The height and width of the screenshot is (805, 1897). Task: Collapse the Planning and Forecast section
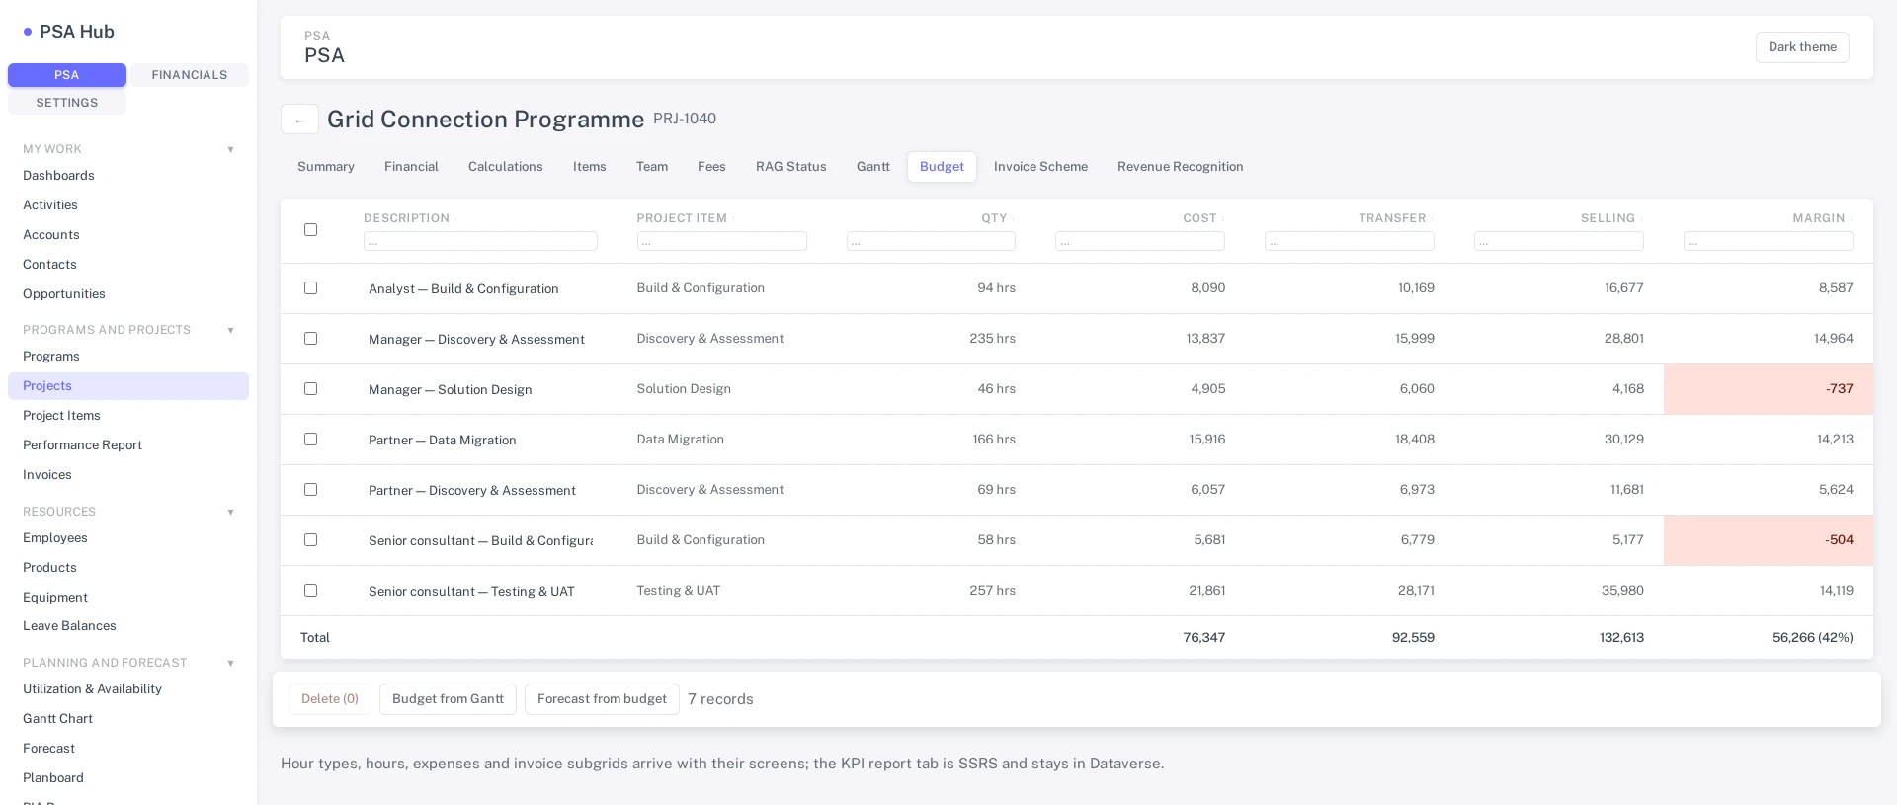[230, 664]
